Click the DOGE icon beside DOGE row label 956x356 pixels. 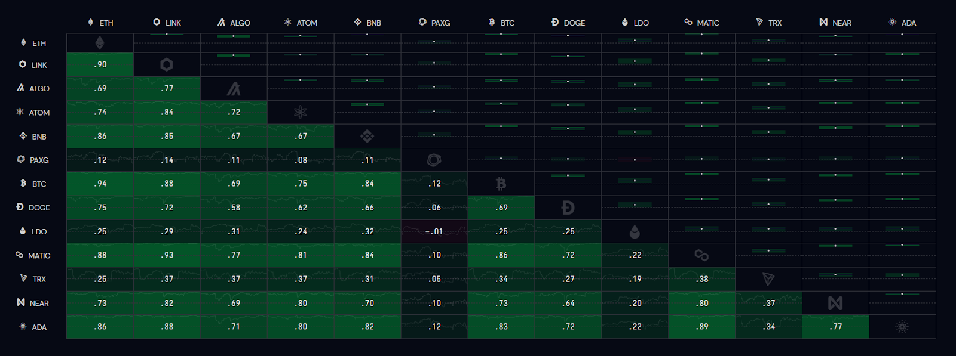coord(20,207)
